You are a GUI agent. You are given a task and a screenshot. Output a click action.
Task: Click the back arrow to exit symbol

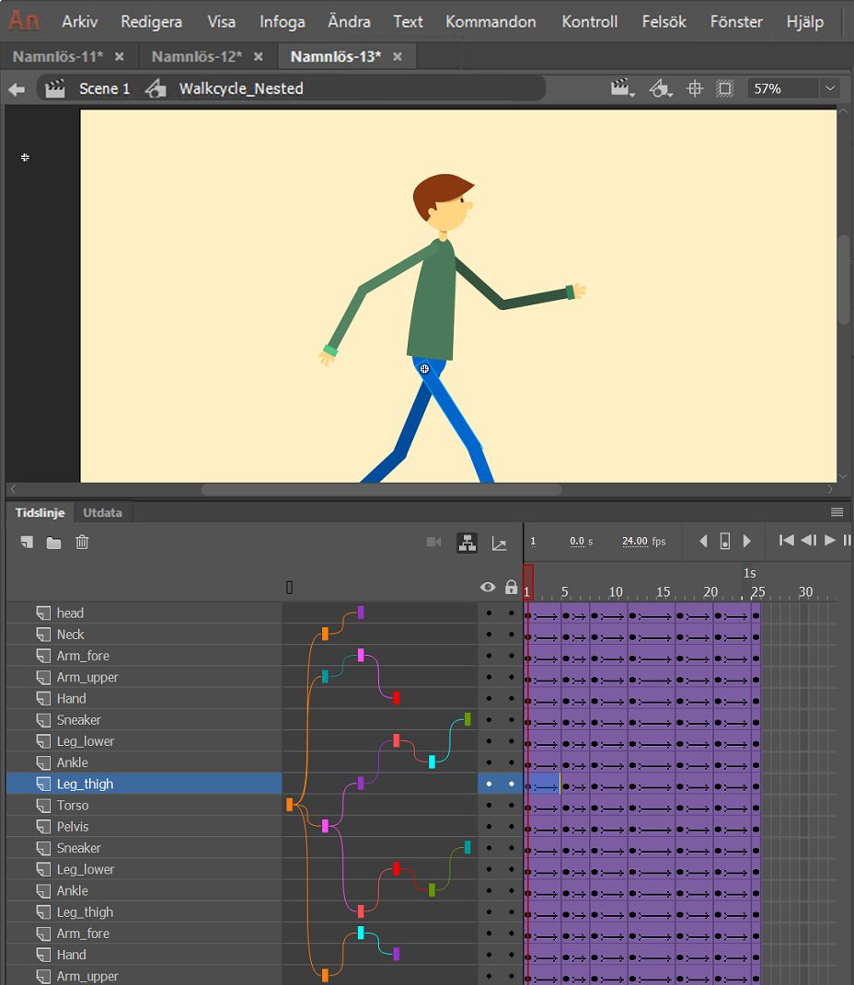pos(17,89)
